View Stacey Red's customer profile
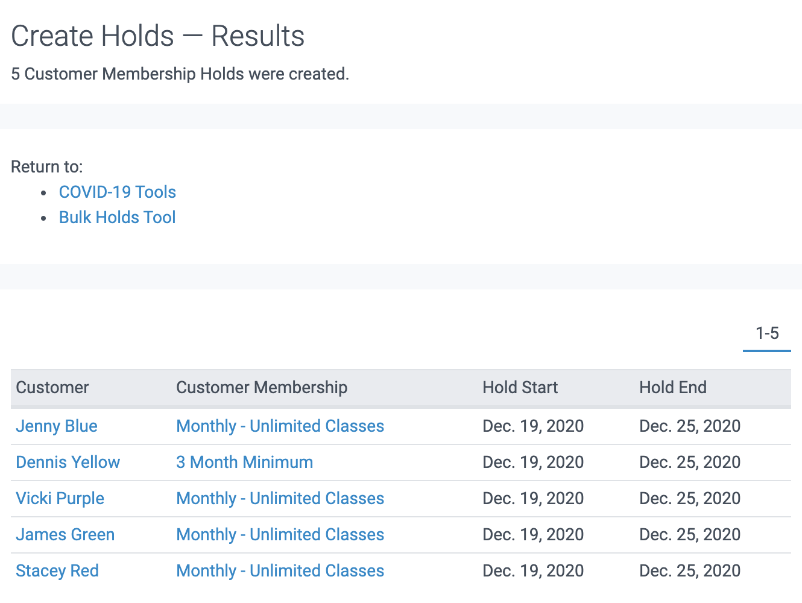The image size is (802, 603). 57,571
